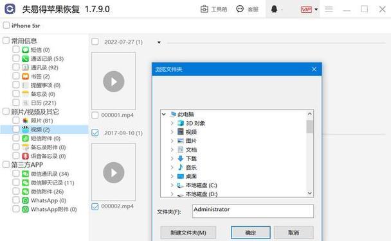391x241 pixels.
Task: Collapse the 此电脑 tree node
Action: coord(163,114)
